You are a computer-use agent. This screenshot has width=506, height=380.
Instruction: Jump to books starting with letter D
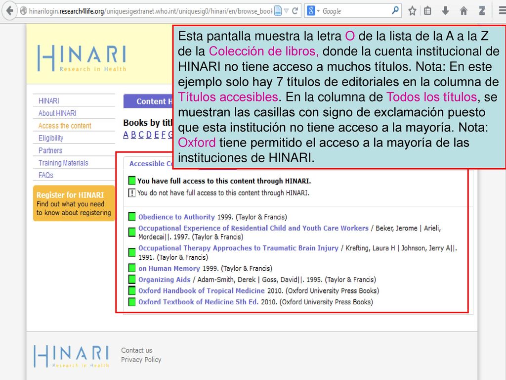pyautogui.click(x=149, y=135)
